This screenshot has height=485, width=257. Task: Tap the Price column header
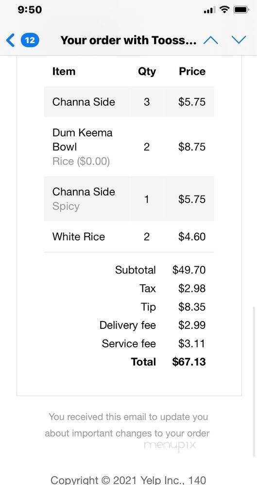point(192,71)
